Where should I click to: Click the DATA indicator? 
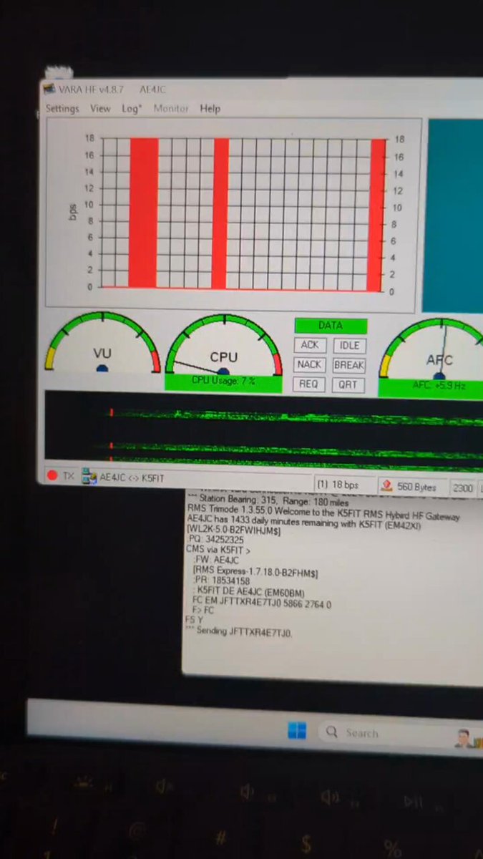(x=331, y=326)
